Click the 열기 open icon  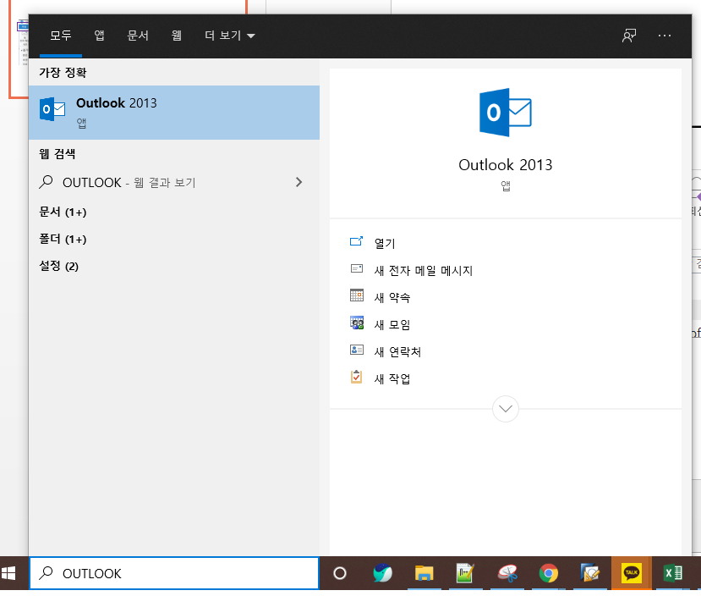[x=356, y=241]
